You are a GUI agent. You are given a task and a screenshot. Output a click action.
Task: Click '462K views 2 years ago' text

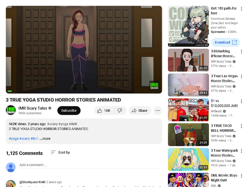(x=27, y=124)
